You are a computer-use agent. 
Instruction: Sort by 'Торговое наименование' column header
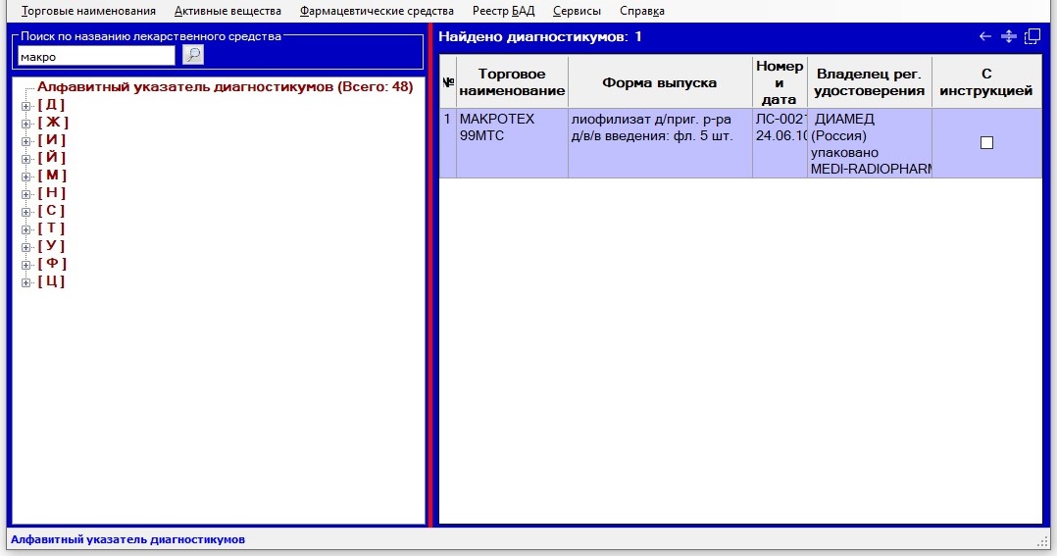click(x=512, y=82)
